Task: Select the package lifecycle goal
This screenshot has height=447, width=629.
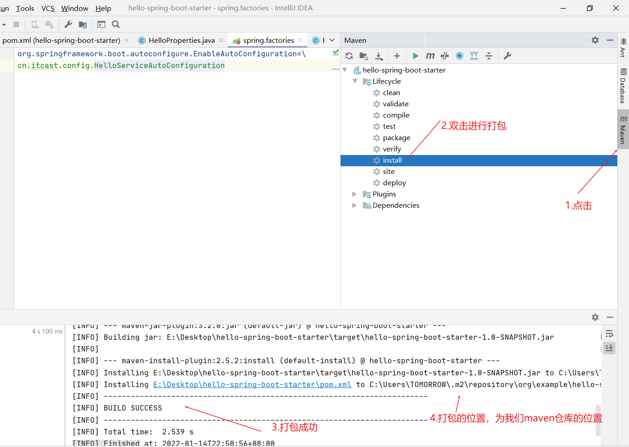Action: click(397, 137)
